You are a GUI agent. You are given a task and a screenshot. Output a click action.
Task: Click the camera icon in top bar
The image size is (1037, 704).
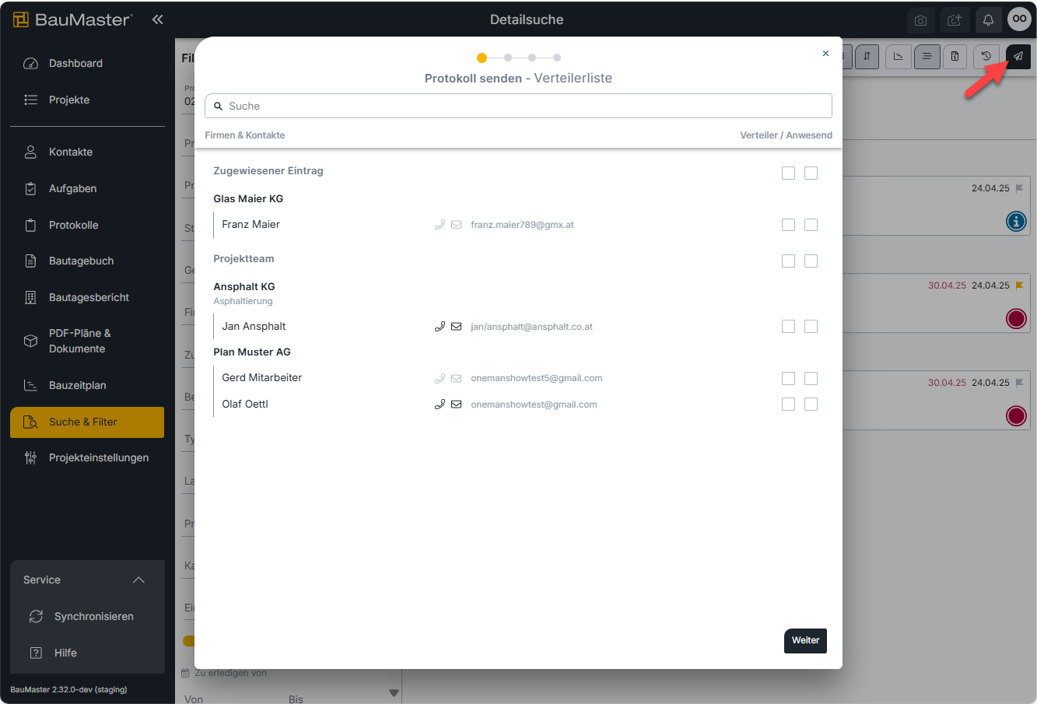(920, 20)
